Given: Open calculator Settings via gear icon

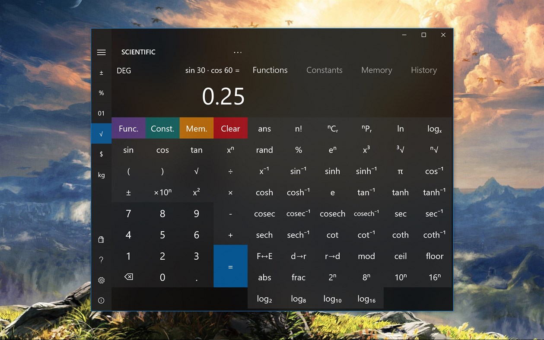Looking at the screenshot, I should tap(101, 280).
